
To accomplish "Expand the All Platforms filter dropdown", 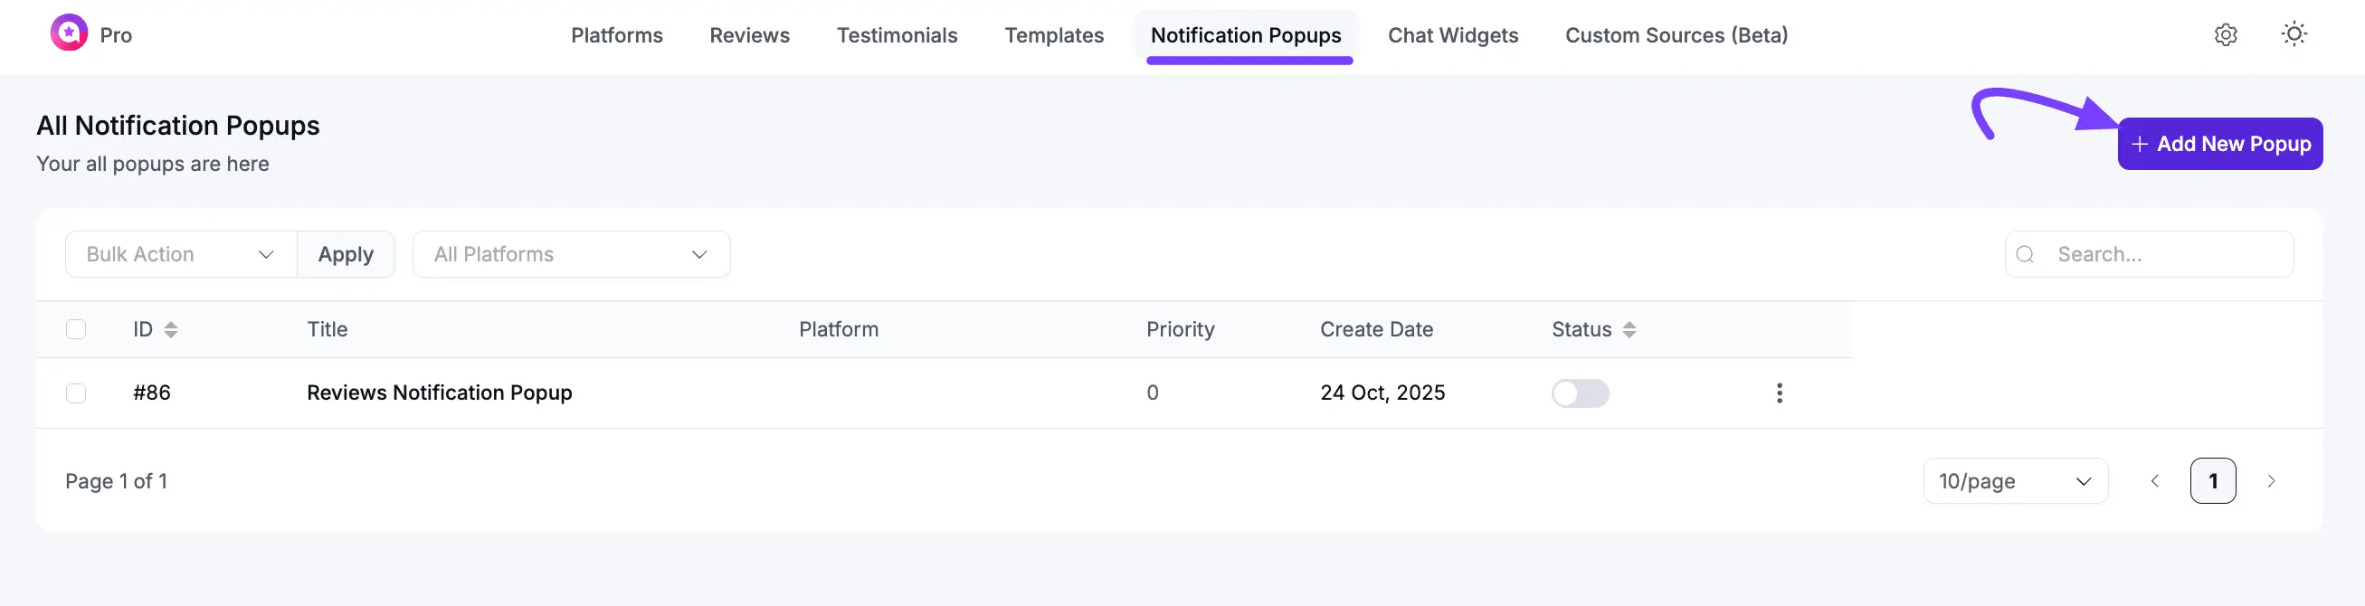I will pyautogui.click(x=571, y=254).
